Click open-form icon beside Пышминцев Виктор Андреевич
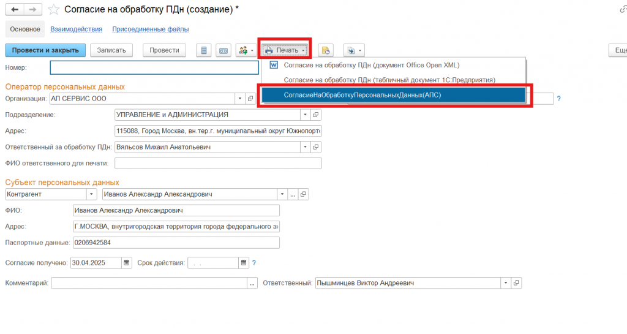This screenshot has height=334, width=627. tap(516, 283)
